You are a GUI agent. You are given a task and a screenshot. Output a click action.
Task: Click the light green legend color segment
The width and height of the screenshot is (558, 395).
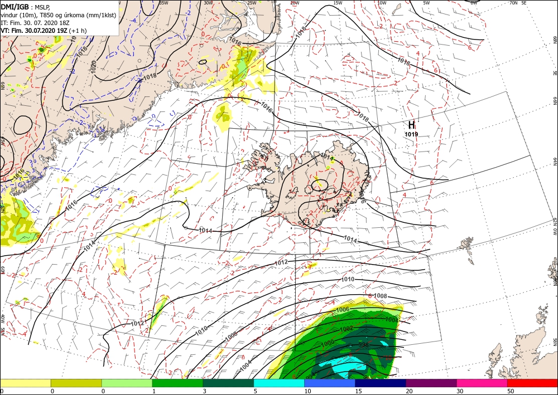point(127,383)
